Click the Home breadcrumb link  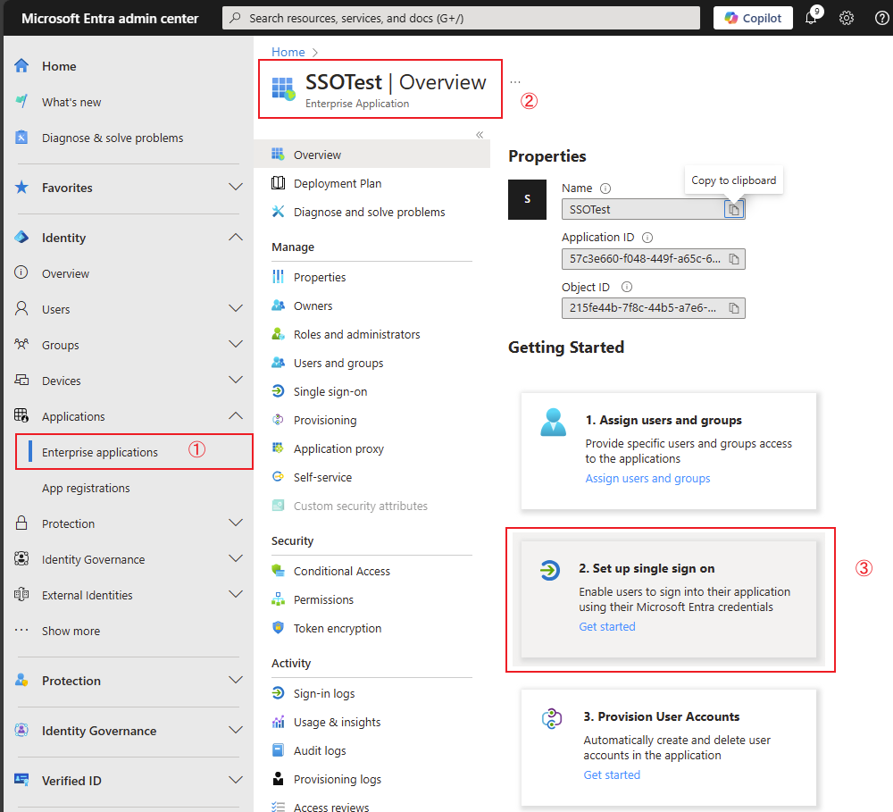[x=288, y=52]
